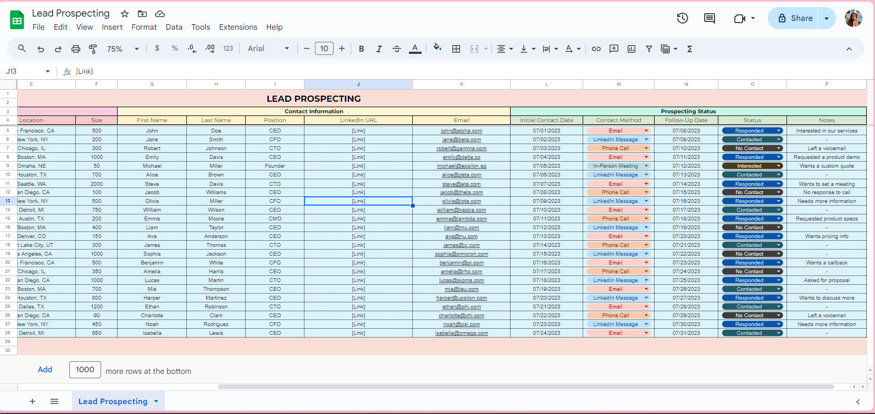
Task: Open the zoom 75% dropdown
Action: tap(123, 49)
